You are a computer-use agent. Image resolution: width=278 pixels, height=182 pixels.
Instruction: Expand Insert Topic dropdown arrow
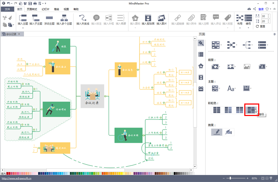23,28
